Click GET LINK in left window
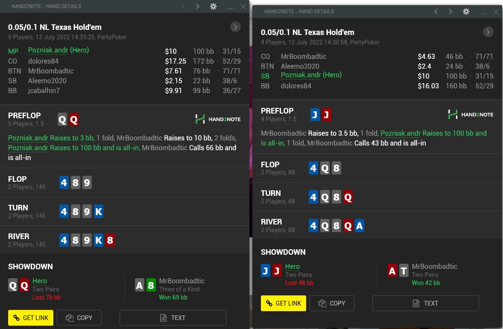503x329 pixels. tap(31, 318)
